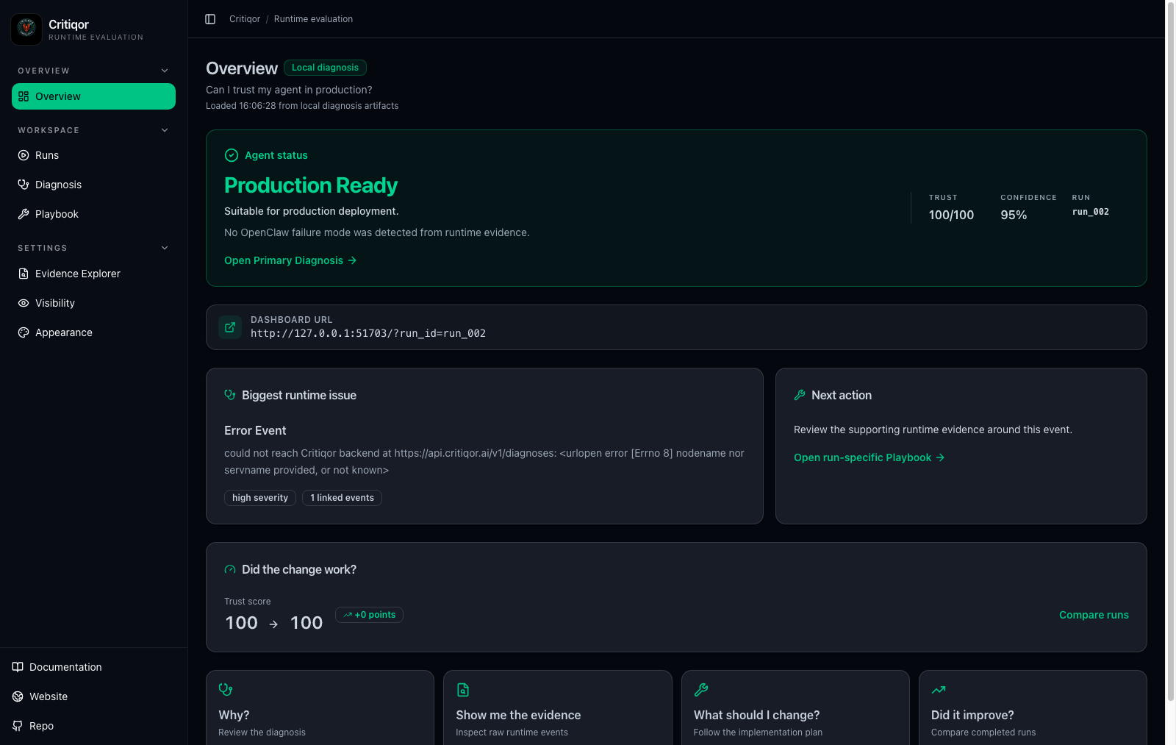The width and height of the screenshot is (1176, 745).
Task: Open the What should I change? card
Action: click(795, 707)
